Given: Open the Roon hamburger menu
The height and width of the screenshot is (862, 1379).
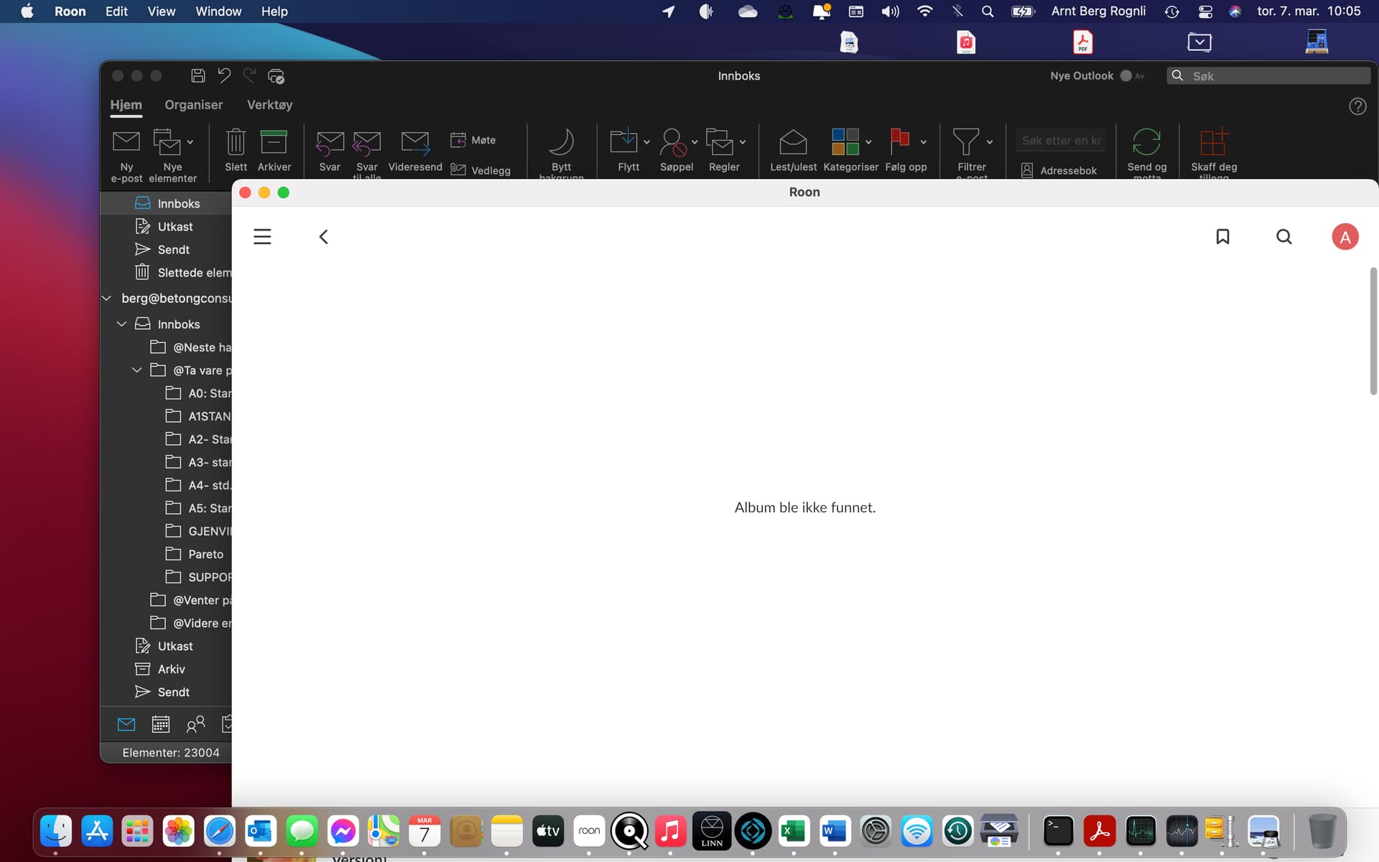Looking at the screenshot, I should pyautogui.click(x=262, y=237).
